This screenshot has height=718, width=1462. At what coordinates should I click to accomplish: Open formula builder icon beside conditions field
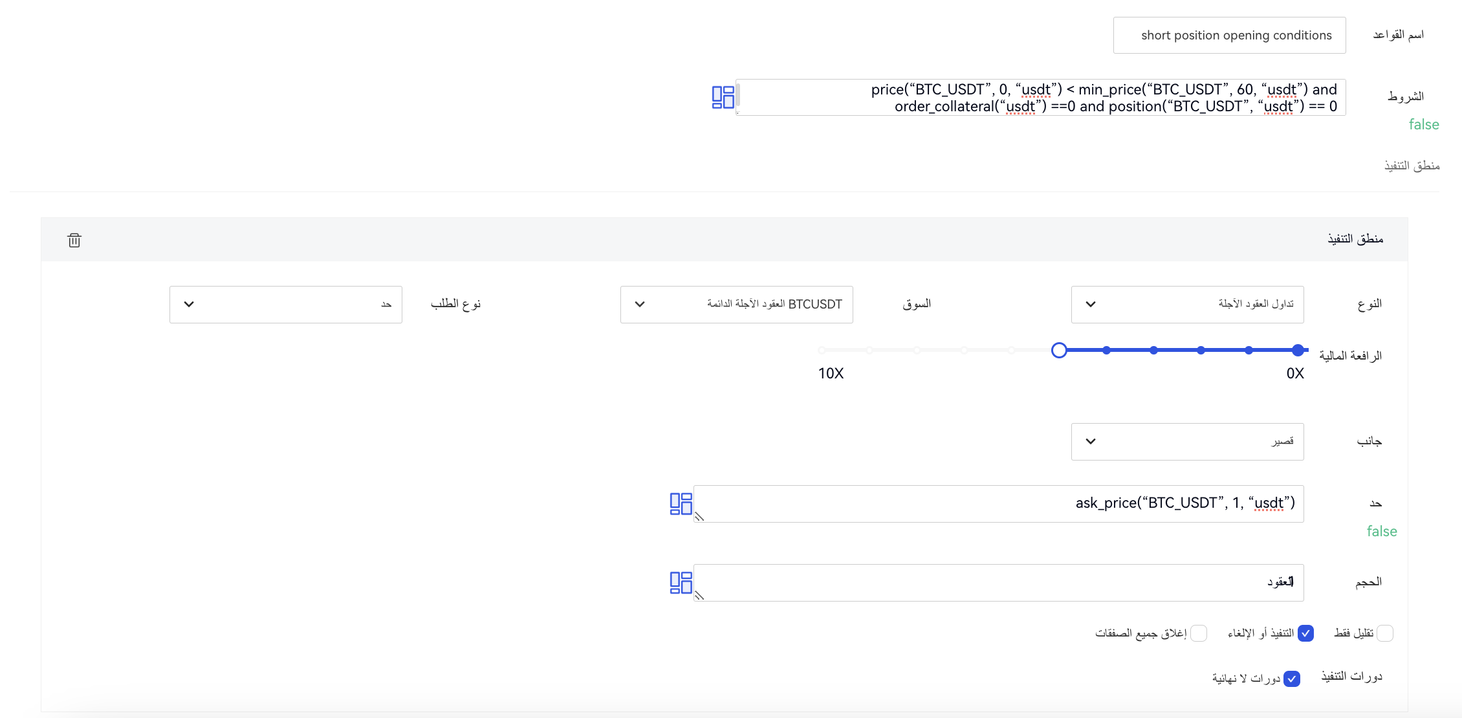(x=723, y=97)
